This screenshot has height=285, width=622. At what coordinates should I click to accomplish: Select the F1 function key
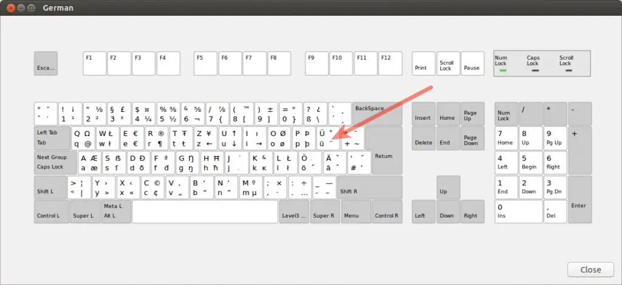coord(94,63)
